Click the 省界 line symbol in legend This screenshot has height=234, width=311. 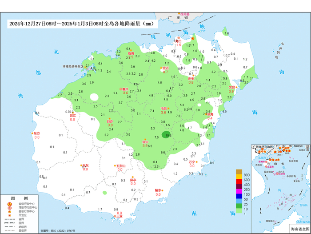coord(9,219)
